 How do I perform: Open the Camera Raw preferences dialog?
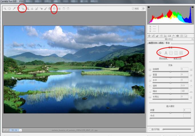(59, 9)
